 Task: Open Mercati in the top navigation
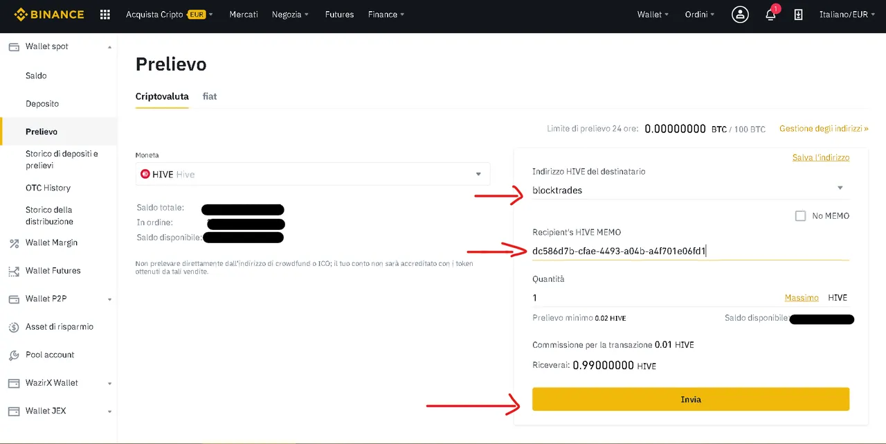tap(244, 15)
